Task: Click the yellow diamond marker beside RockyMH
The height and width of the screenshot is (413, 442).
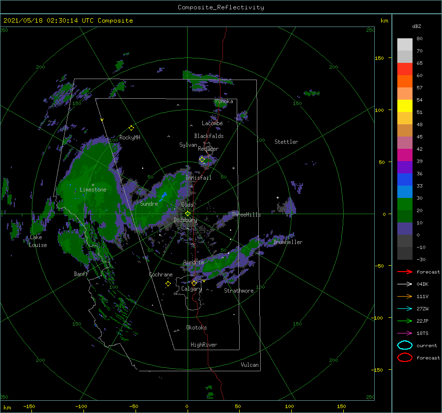Action: [131, 128]
